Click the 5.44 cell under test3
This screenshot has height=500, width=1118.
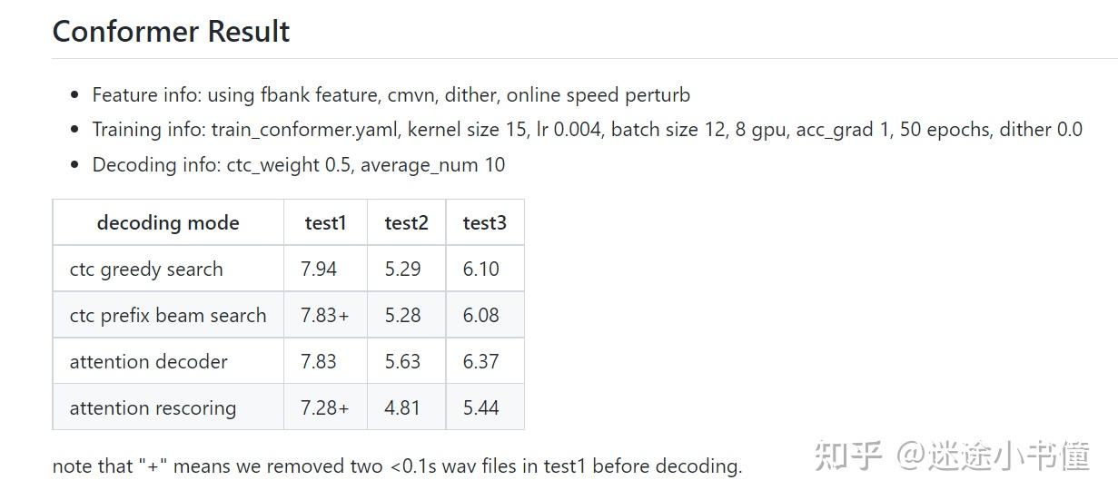point(480,408)
